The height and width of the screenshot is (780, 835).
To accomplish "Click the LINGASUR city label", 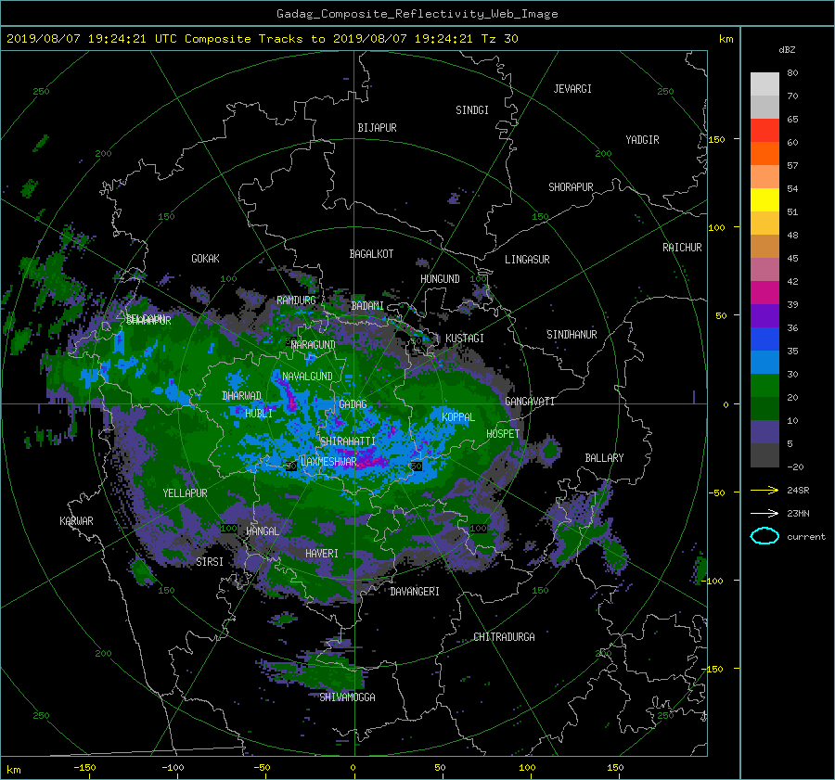I will (527, 260).
